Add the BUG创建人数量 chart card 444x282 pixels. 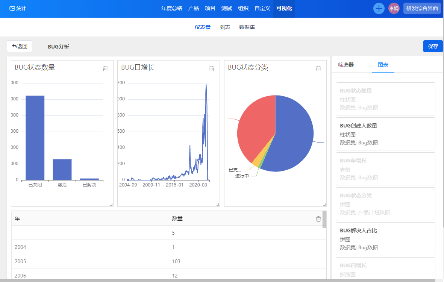pos(385,134)
